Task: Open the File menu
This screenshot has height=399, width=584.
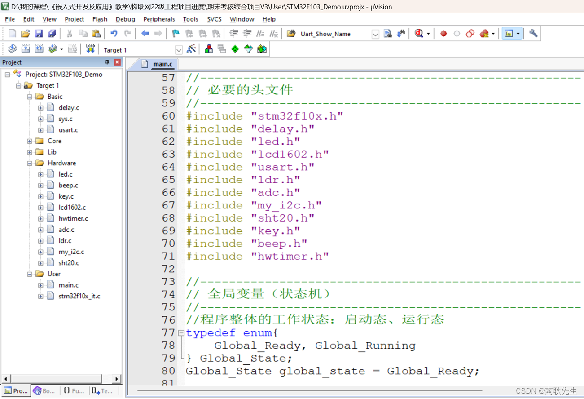Action: click(x=9, y=19)
